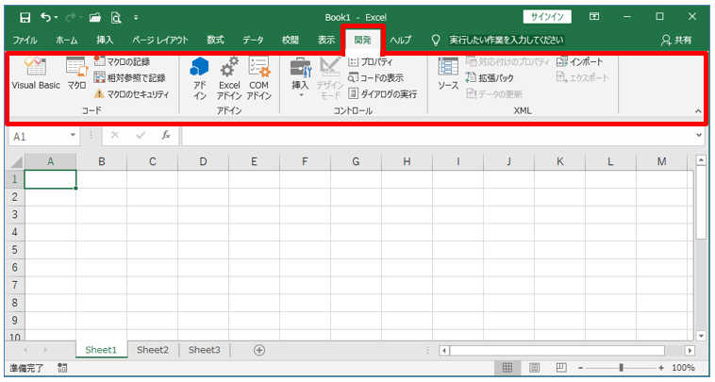Add a new sheet with plus button
Image resolution: width=715 pixels, height=382 pixels.
(259, 350)
